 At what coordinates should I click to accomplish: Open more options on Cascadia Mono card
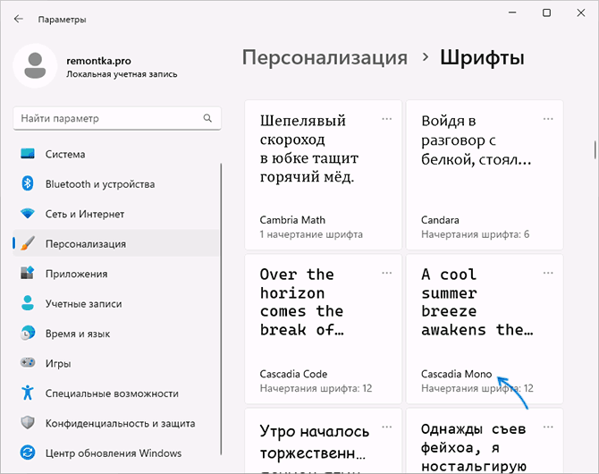548,273
